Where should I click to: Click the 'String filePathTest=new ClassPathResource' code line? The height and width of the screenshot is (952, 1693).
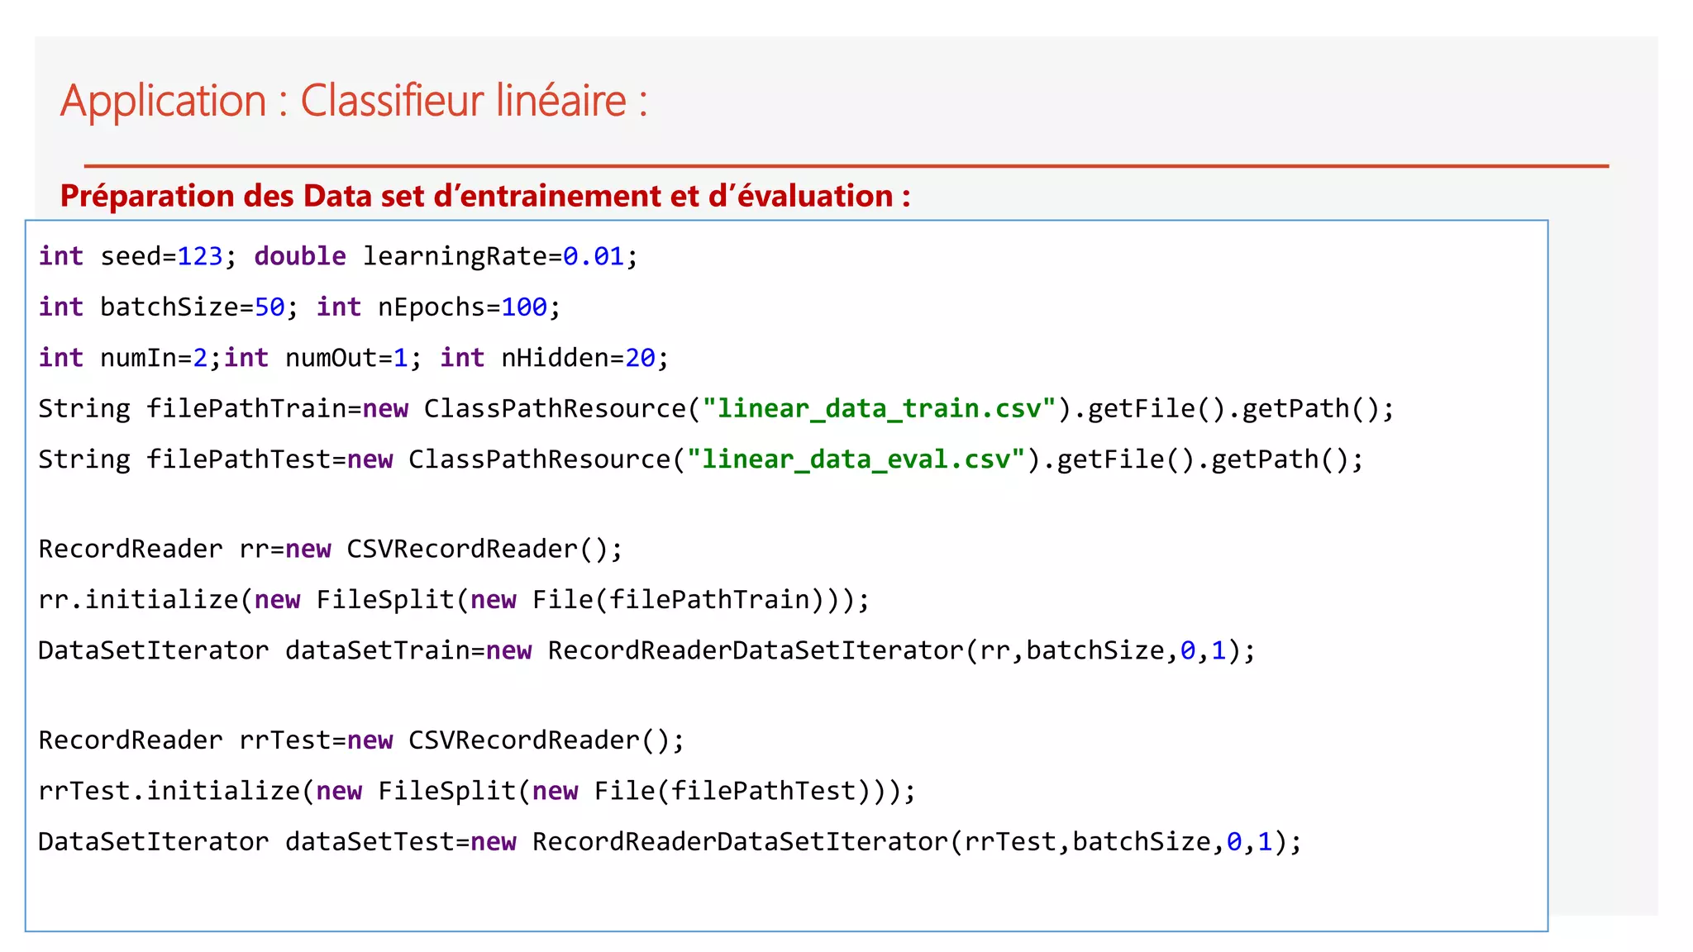pyautogui.click(x=701, y=459)
